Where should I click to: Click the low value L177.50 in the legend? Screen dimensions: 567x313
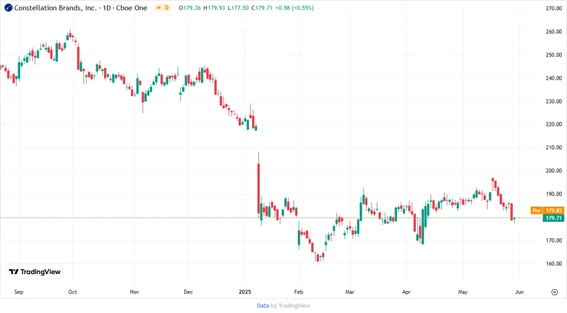pos(238,8)
